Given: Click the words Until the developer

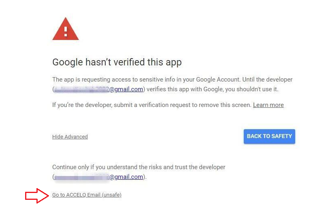Looking at the screenshot, I should (267, 80).
